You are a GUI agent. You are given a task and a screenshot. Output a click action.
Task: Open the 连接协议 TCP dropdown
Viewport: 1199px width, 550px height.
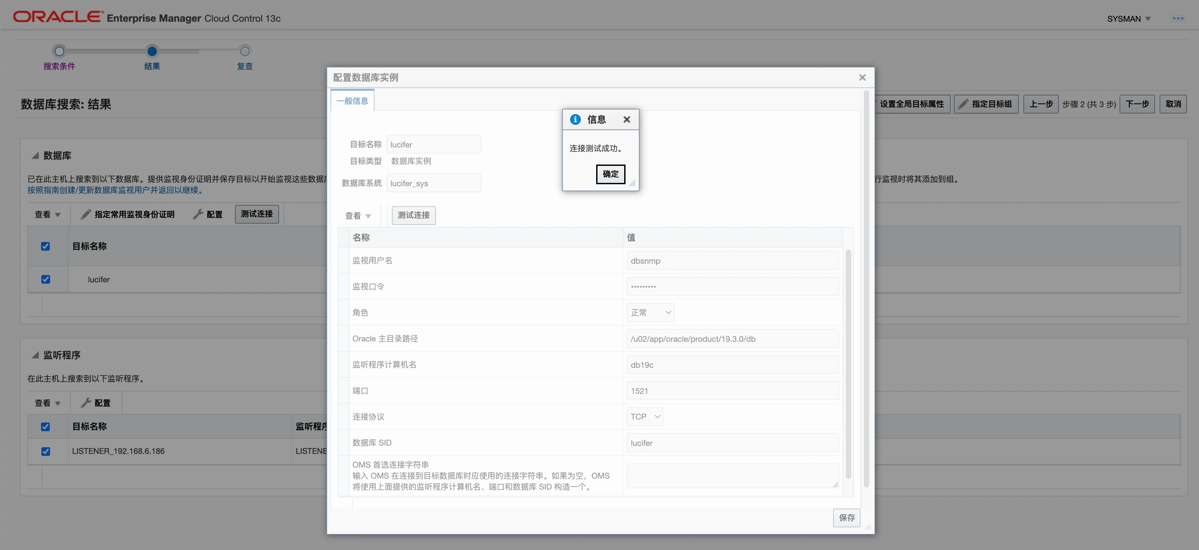click(645, 417)
